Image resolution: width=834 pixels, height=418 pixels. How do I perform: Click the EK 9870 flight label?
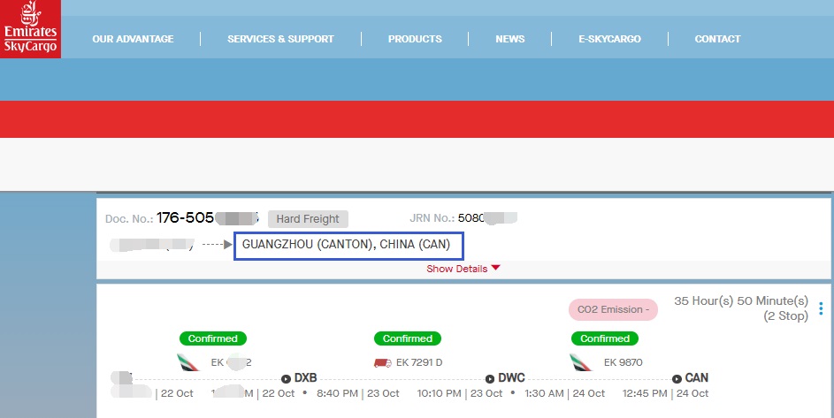pyautogui.click(x=623, y=362)
